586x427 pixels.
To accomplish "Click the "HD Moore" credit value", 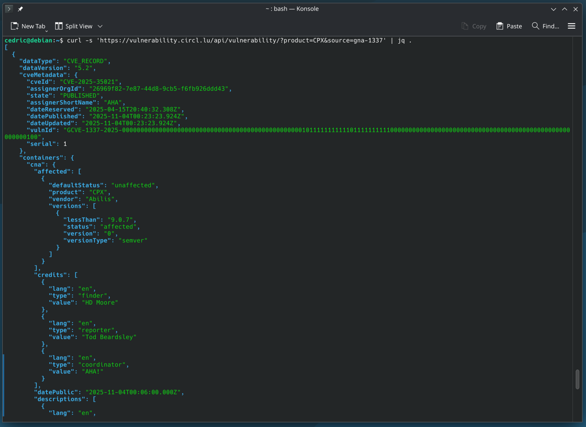I will 100,303.
